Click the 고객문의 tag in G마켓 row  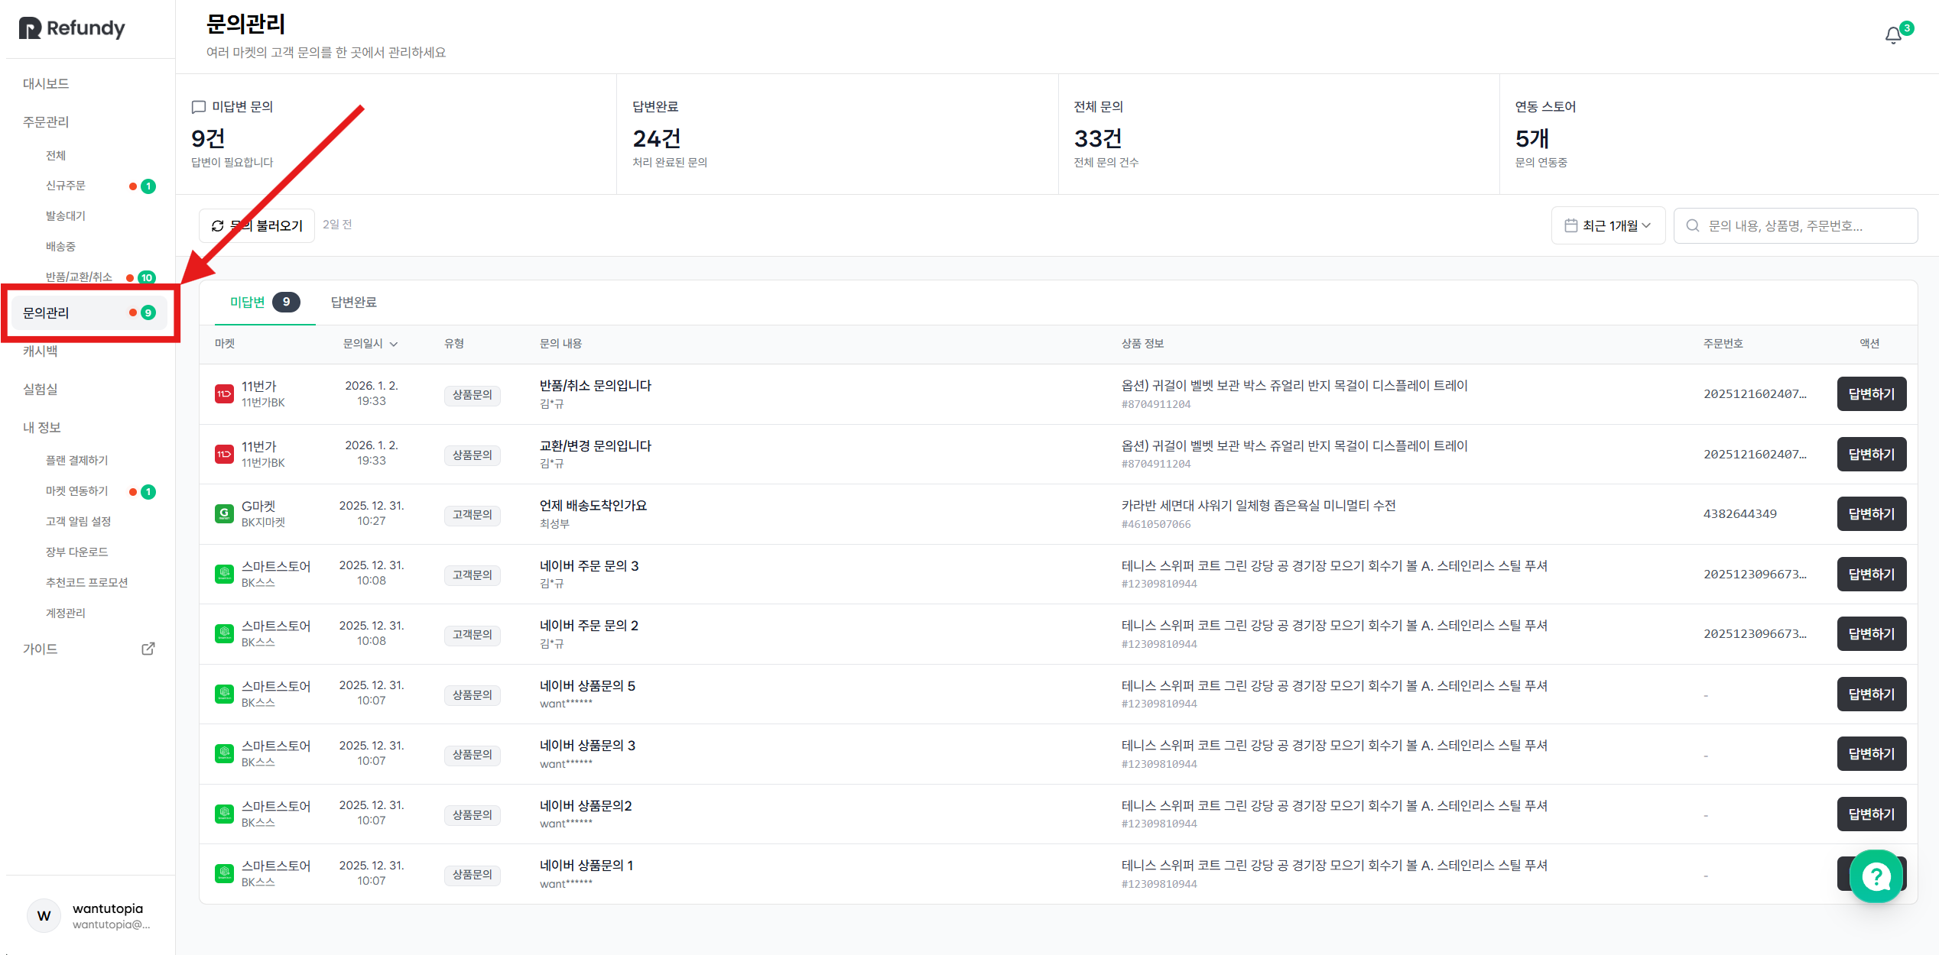(x=472, y=515)
